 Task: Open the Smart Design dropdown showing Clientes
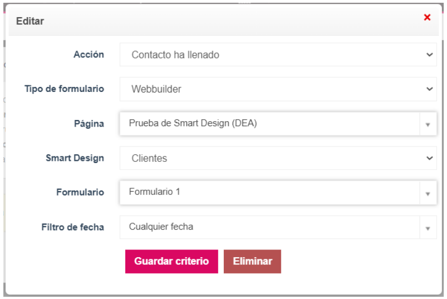pos(278,158)
